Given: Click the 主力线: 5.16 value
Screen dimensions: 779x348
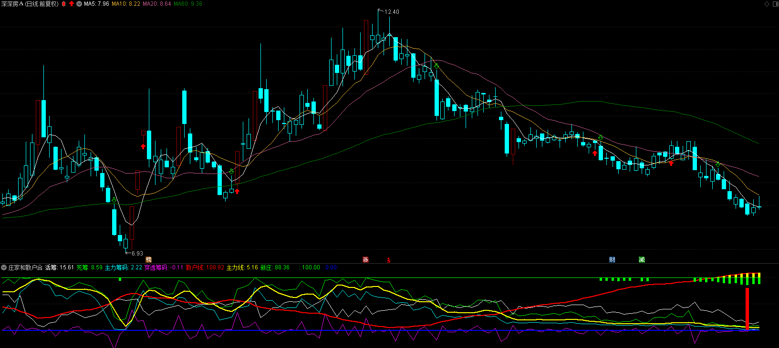Looking at the screenshot, I should (x=242, y=267).
